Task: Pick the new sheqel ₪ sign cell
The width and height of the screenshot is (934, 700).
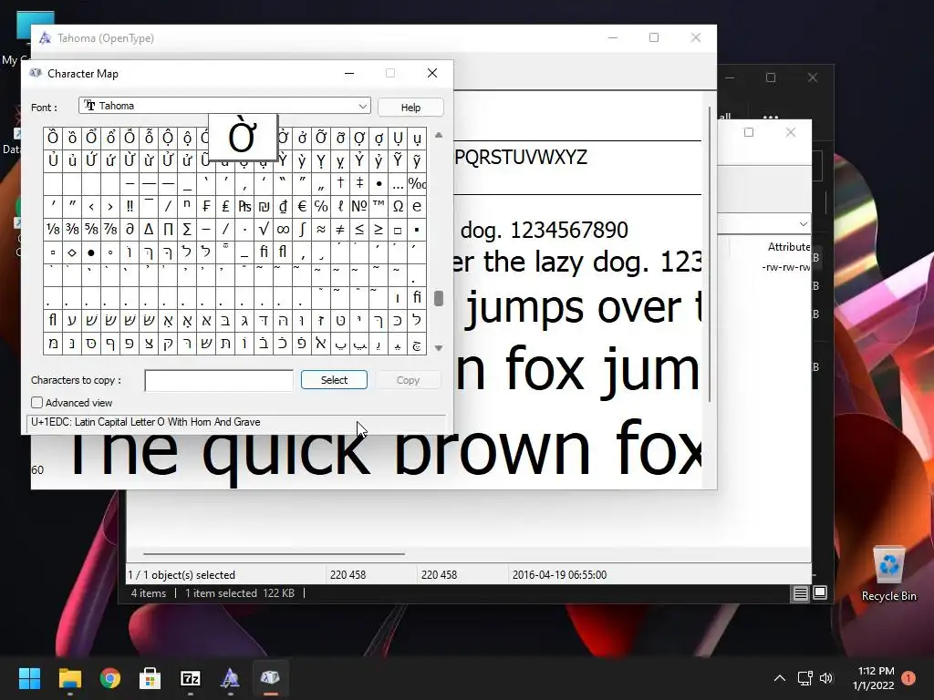Action: point(264,206)
